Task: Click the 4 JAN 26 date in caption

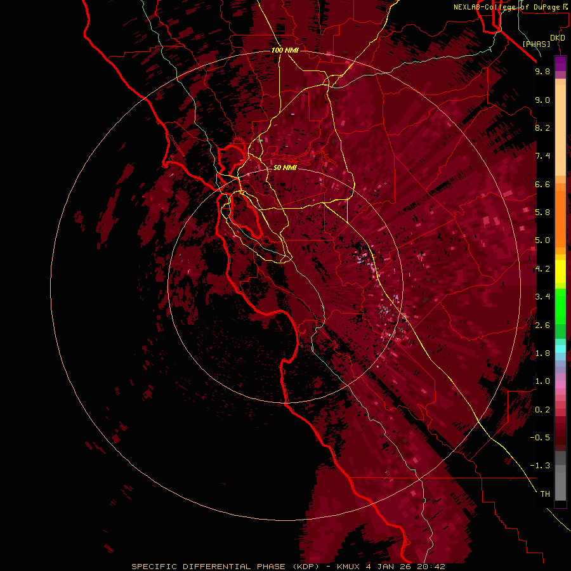Action: coord(390,567)
